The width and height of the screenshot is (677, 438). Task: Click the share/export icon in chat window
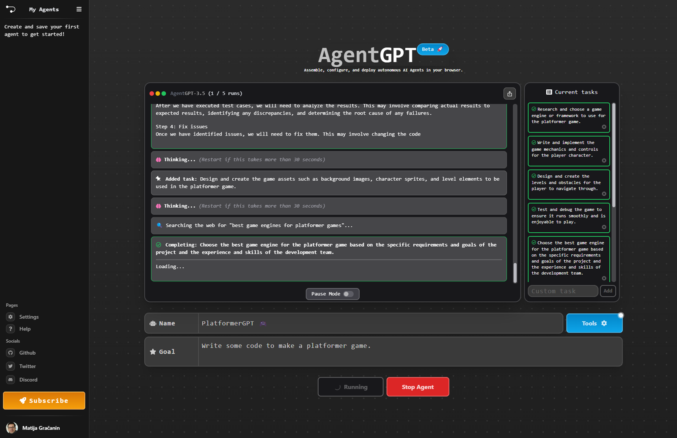pos(509,94)
